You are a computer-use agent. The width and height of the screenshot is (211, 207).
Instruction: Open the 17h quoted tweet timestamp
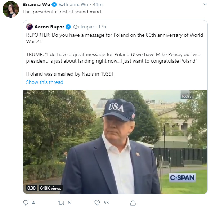pyautogui.click(x=102, y=27)
